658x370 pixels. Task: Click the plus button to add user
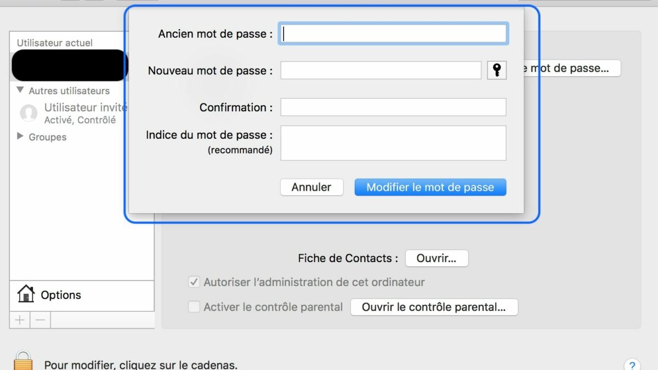click(20, 320)
